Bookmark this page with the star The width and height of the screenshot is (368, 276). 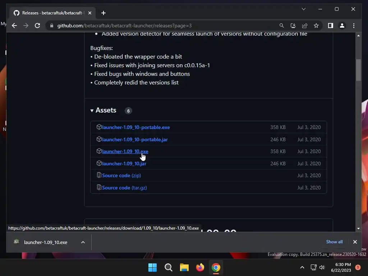click(x=316, y=26)
